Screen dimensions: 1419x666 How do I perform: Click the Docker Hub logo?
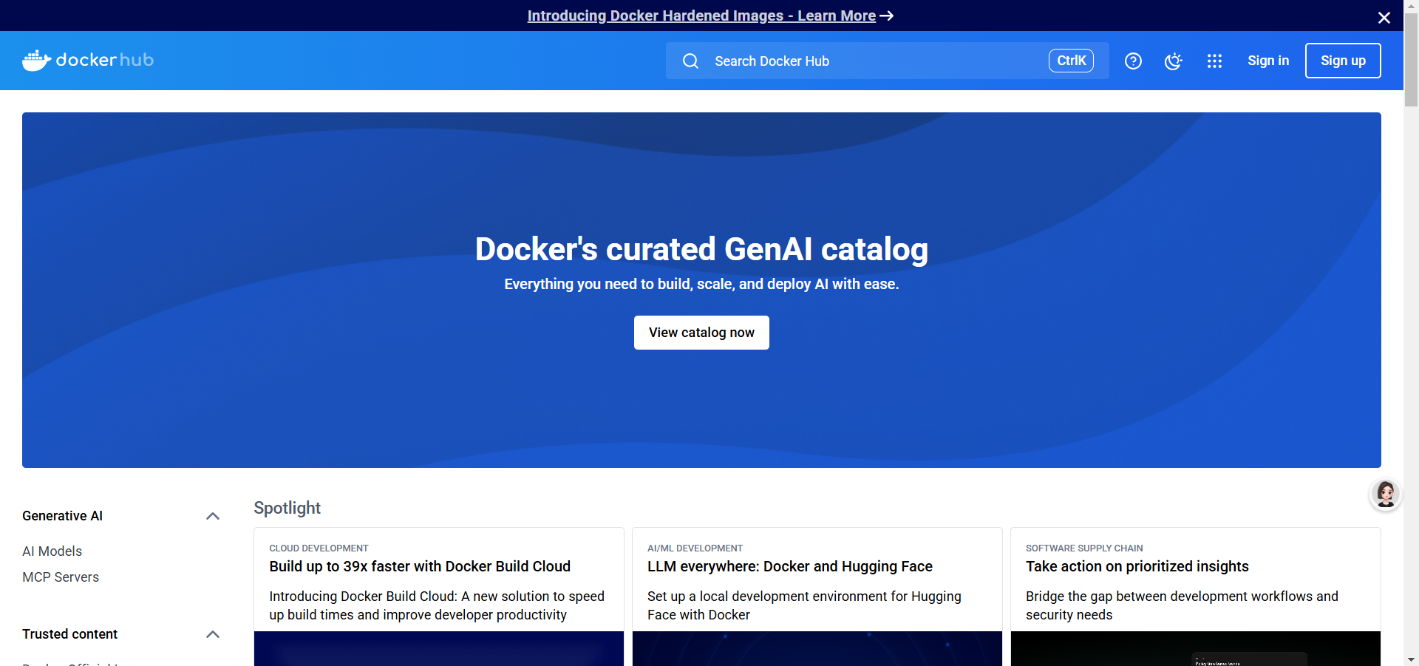tap(88, 60)
